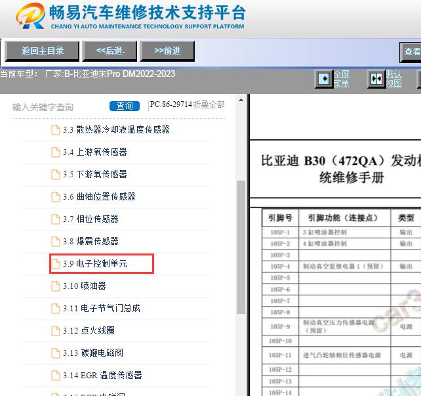This screenshot has height=396, width=421.
Task: Open 3.13 碳罐电磁阀 entry
Action: coord(93,353)
